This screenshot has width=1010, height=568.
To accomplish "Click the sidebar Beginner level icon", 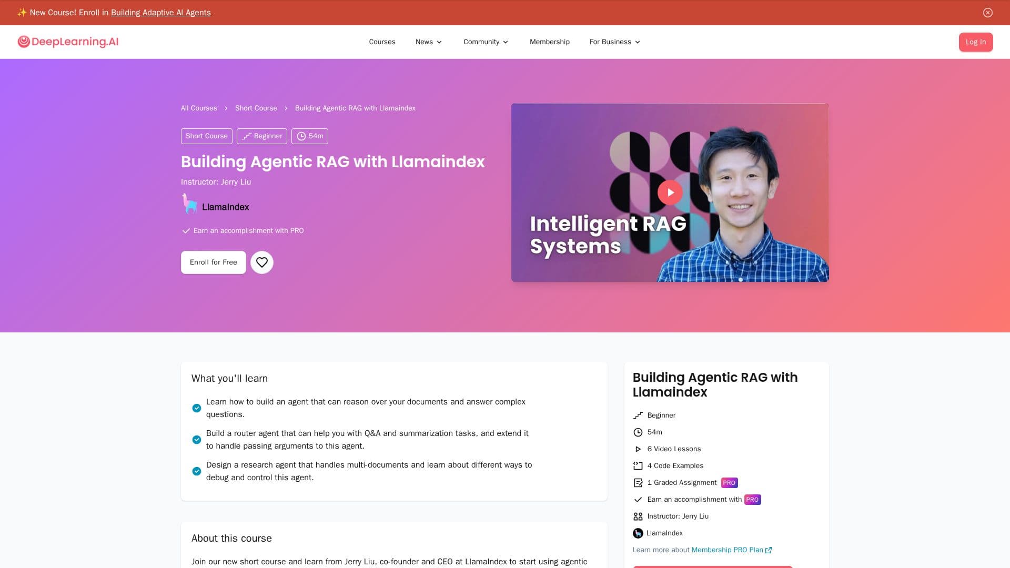I will click(638, 415).
